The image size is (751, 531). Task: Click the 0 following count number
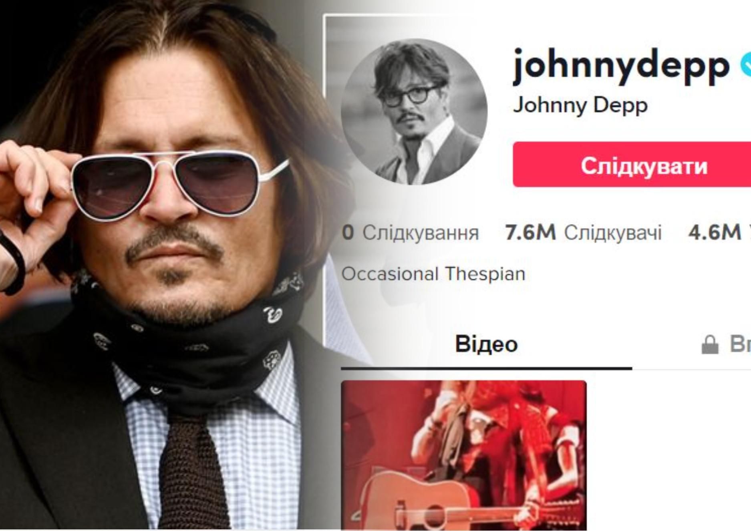(348, 233)
